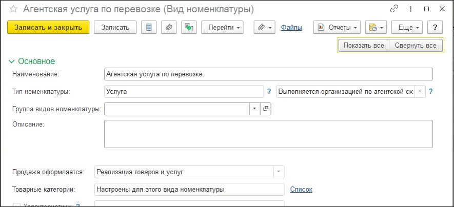The width and height of the screenshot is (454, 207).
Task: Open the Файлы link
Action: (291, 28)
